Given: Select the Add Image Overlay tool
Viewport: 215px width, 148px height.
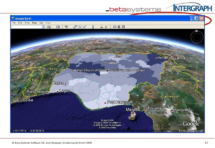Looking at the screenshot, I should pyautogui.click(x=84, y=27).
